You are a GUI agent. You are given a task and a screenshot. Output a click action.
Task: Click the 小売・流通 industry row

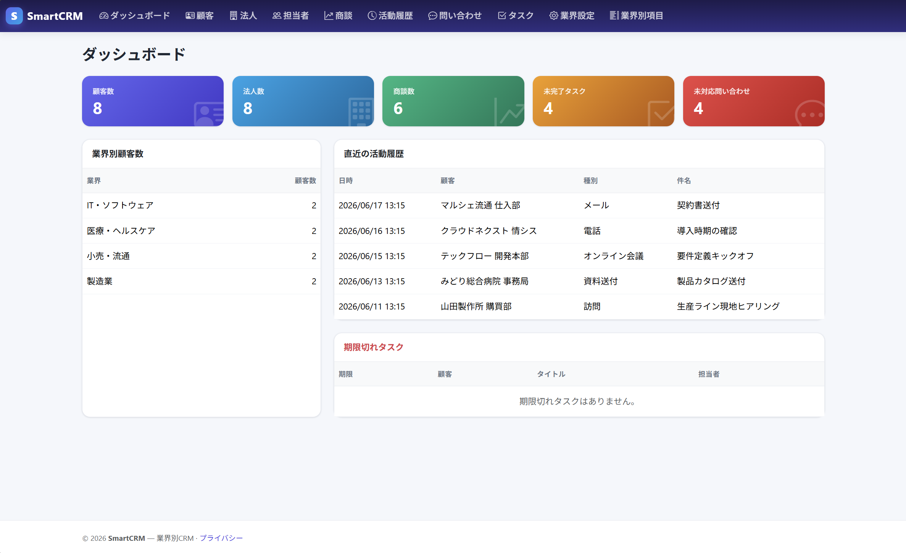coord(202,256)
